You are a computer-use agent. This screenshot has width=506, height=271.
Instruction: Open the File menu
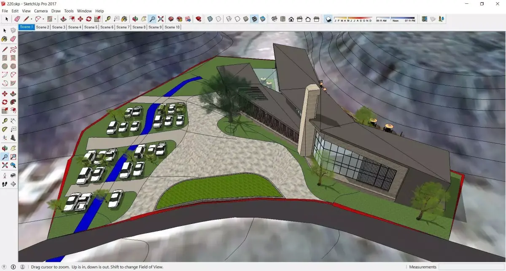click(5, 11)
